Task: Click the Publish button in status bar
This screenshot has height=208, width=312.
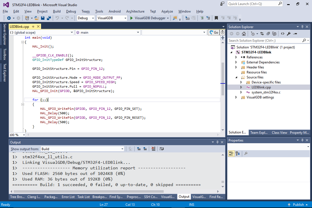Action: (x=298, y=205)
